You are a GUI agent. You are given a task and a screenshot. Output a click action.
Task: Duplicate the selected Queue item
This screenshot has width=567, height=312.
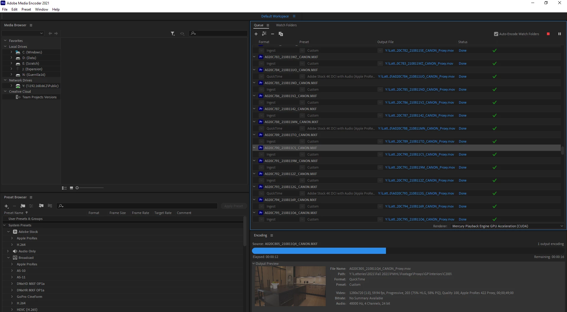click(281, 34)
